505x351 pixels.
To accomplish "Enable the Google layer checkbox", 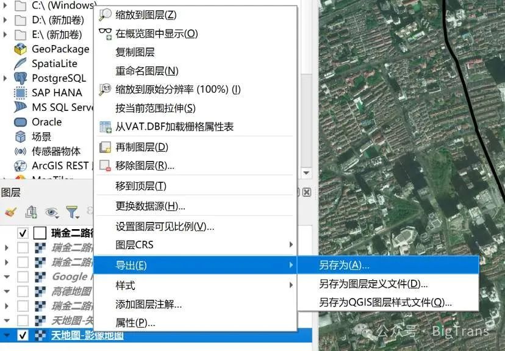I will pos(23,277).
